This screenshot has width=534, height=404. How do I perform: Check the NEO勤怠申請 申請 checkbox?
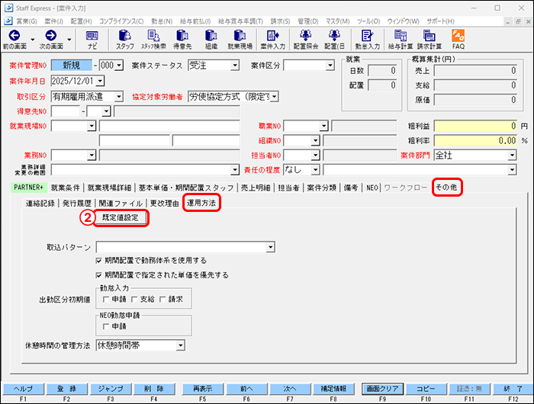(106, 326)
